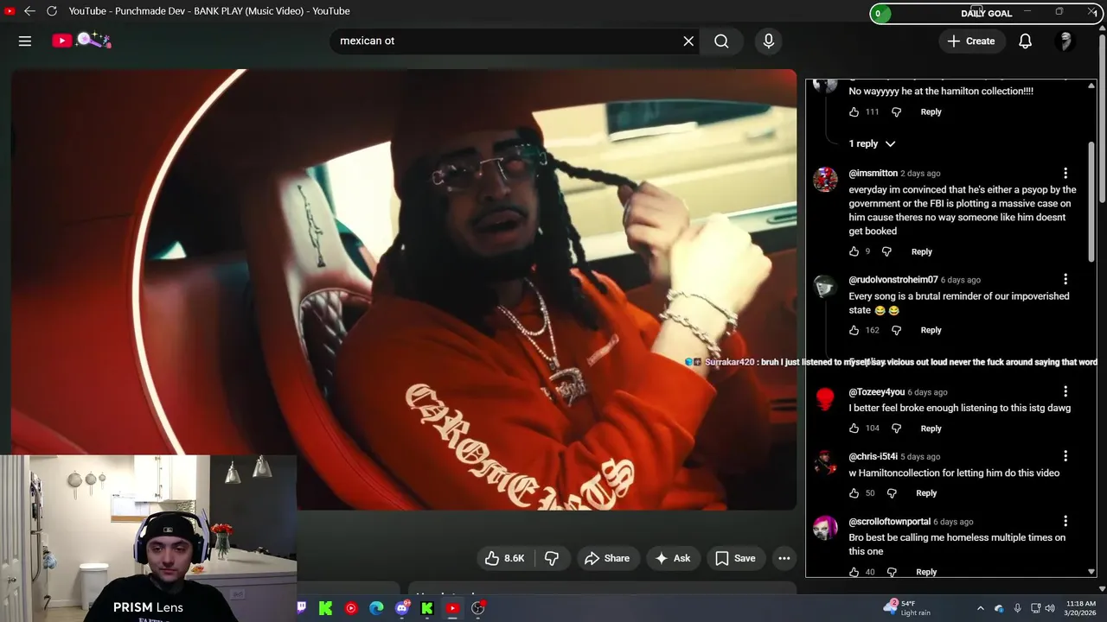1107x622 pixels.
Task: Open Discord on the taskbar
Action: click(402, 608)
